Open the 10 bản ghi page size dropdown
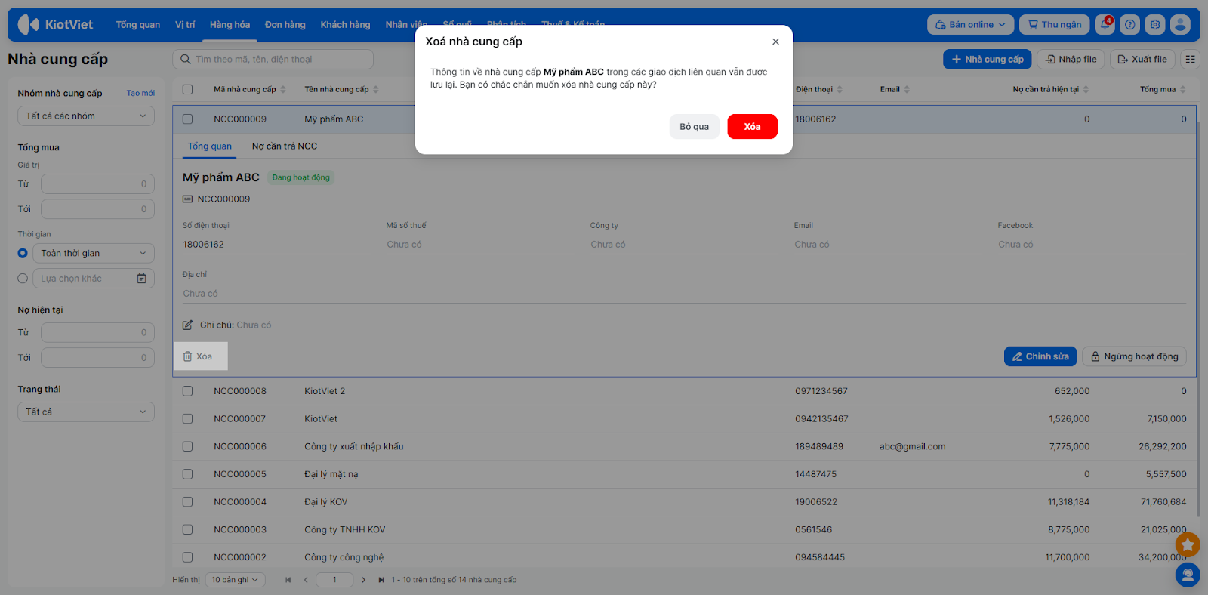1208x595 pixels. [x=235, y=580]
